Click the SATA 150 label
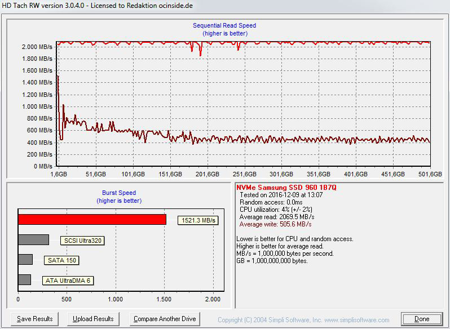 pos(61,260)
